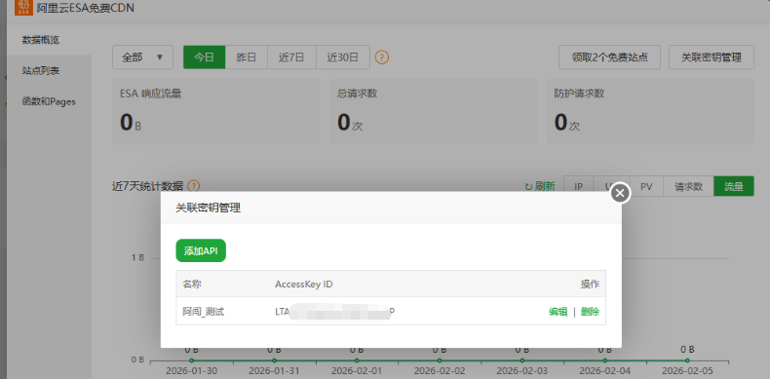Click the Aliyun ESA logo icon
This screenshot has width=770, height=379.
click(24, 7)
